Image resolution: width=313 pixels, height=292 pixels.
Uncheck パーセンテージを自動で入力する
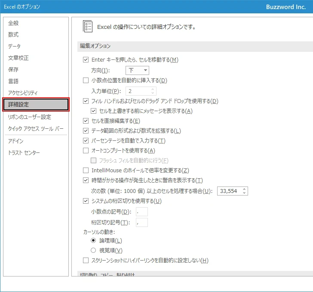pyautogui.click(x=86, y=140)
